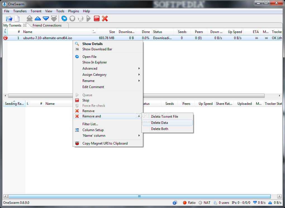Choose Delete Both in submenu
285x208 pixels.
(167, 129)
